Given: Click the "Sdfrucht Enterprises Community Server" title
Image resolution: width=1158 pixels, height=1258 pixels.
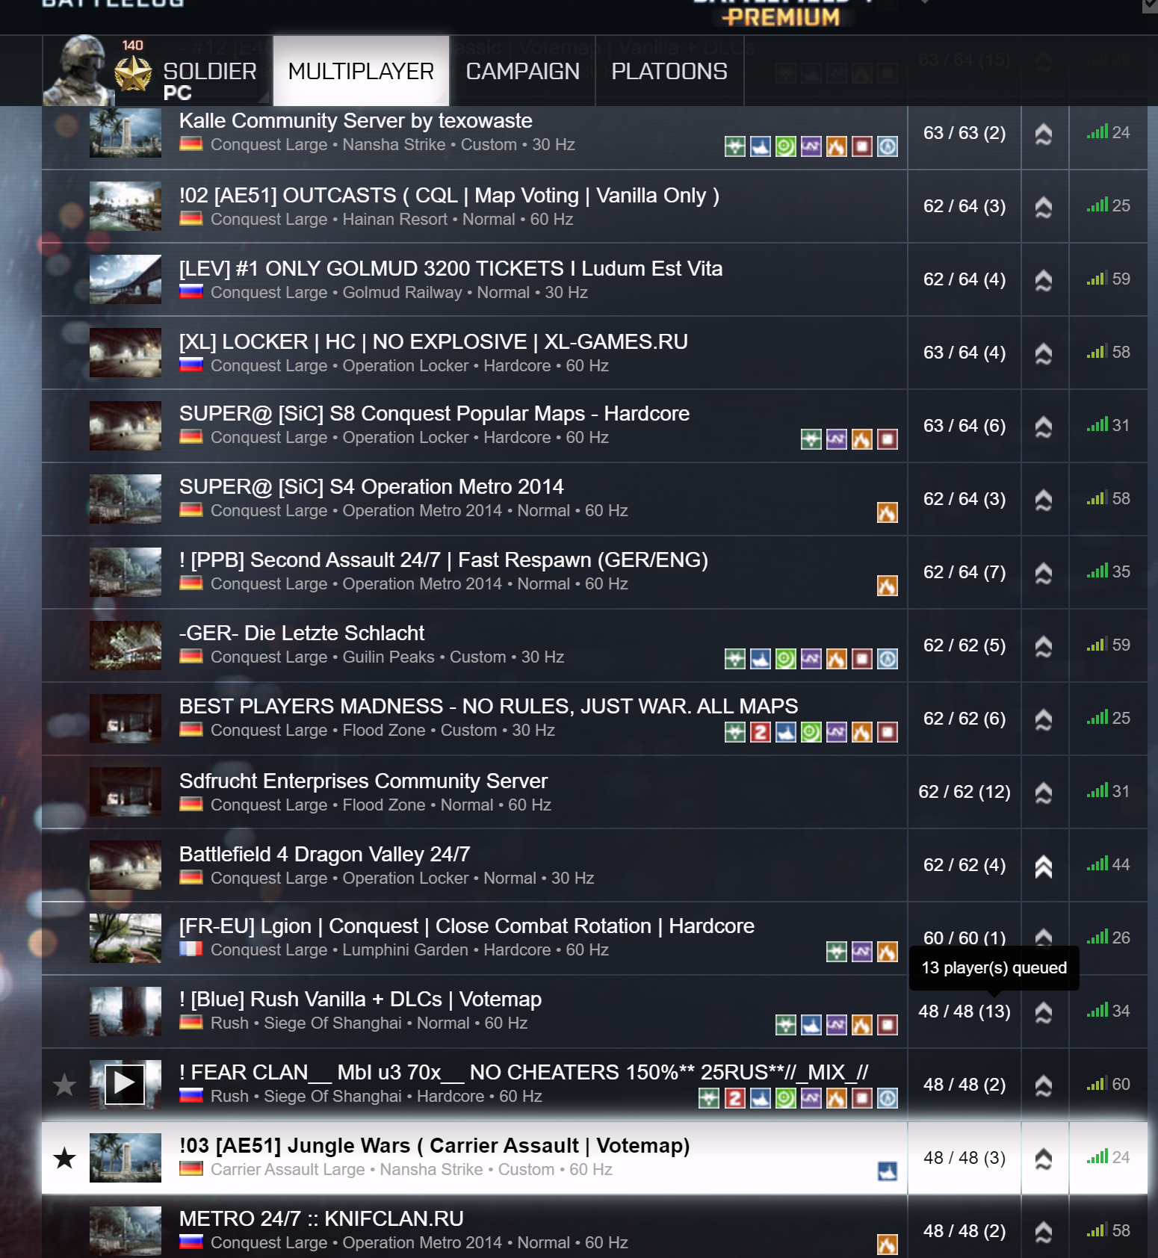Looking at the screenshot, I should tap(363, 781).
